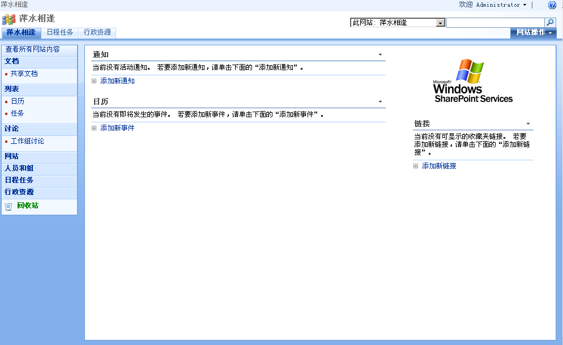This screenshot has height=345, width=563.
Task: Click the 链接 web part title
Action: tap(422, 124)
